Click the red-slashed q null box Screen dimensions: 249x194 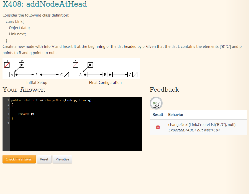(7, 65)
